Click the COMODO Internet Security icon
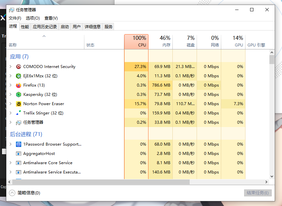Screen dimensions: 282x206 point(19,67)
